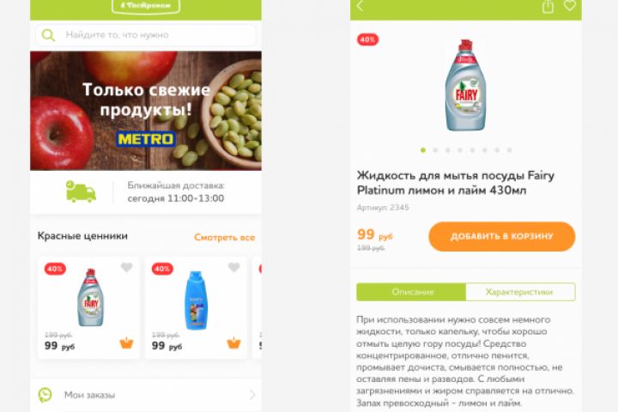Go back using the header arrow
The image size is (618, 412).
360,5
